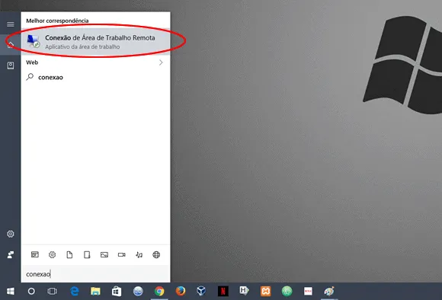442x300 pixels.
Task: Click the feedback person icon in the sidebar
Action: (x=11, y=254)
